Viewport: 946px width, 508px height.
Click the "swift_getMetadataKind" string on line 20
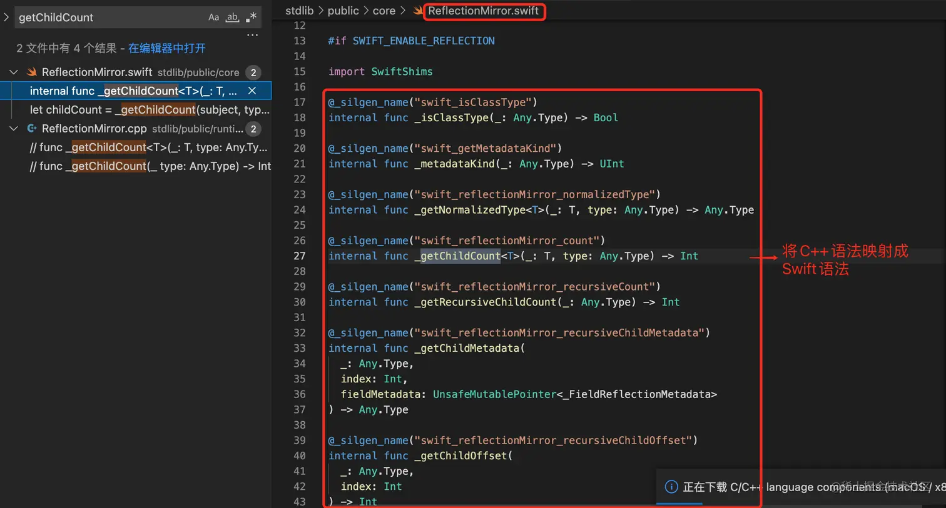[x=485, y=149]
